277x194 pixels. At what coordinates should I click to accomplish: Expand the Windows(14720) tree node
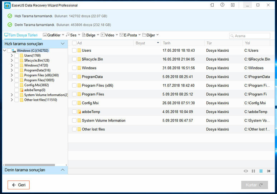[12, 66]
